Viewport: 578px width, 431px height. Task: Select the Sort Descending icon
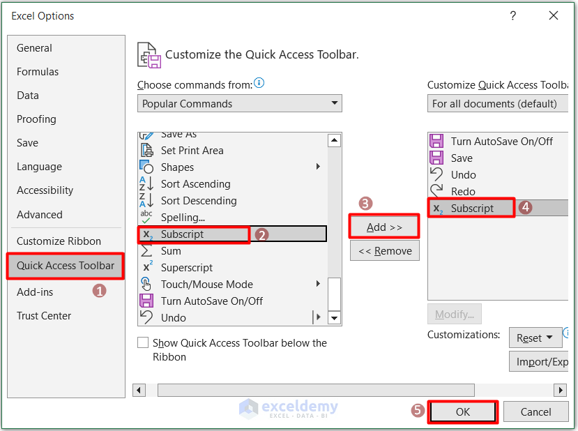147,200
